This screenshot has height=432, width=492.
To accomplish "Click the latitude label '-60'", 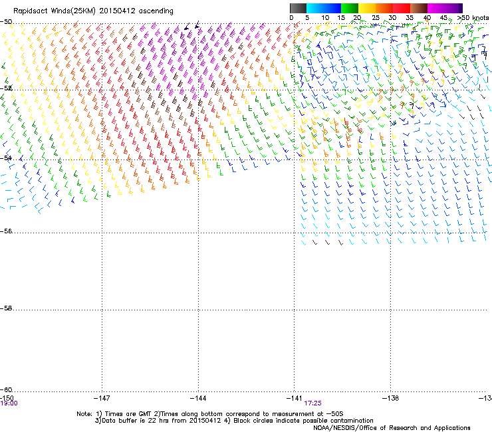I will pos(6,389).
